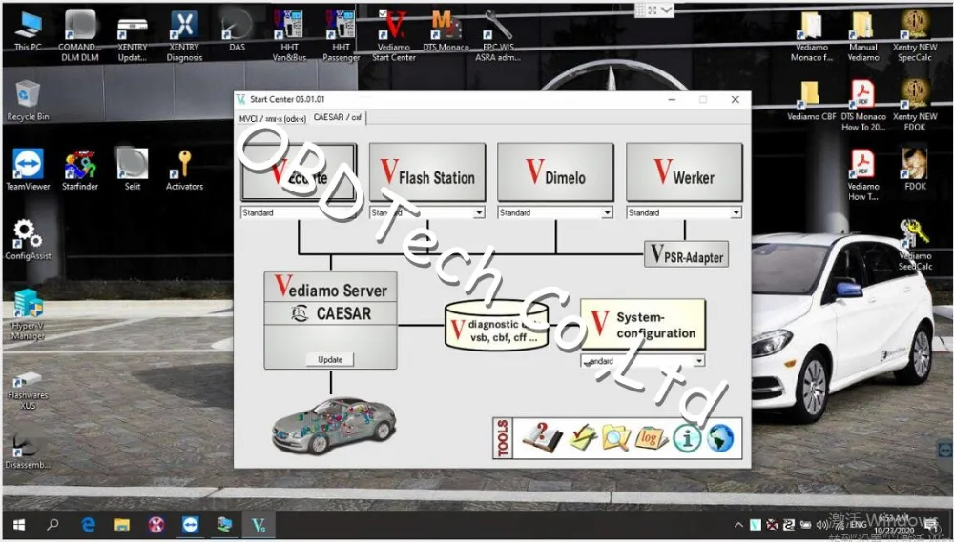Expand System-configuration Standard dropdown

pos(699,361)
